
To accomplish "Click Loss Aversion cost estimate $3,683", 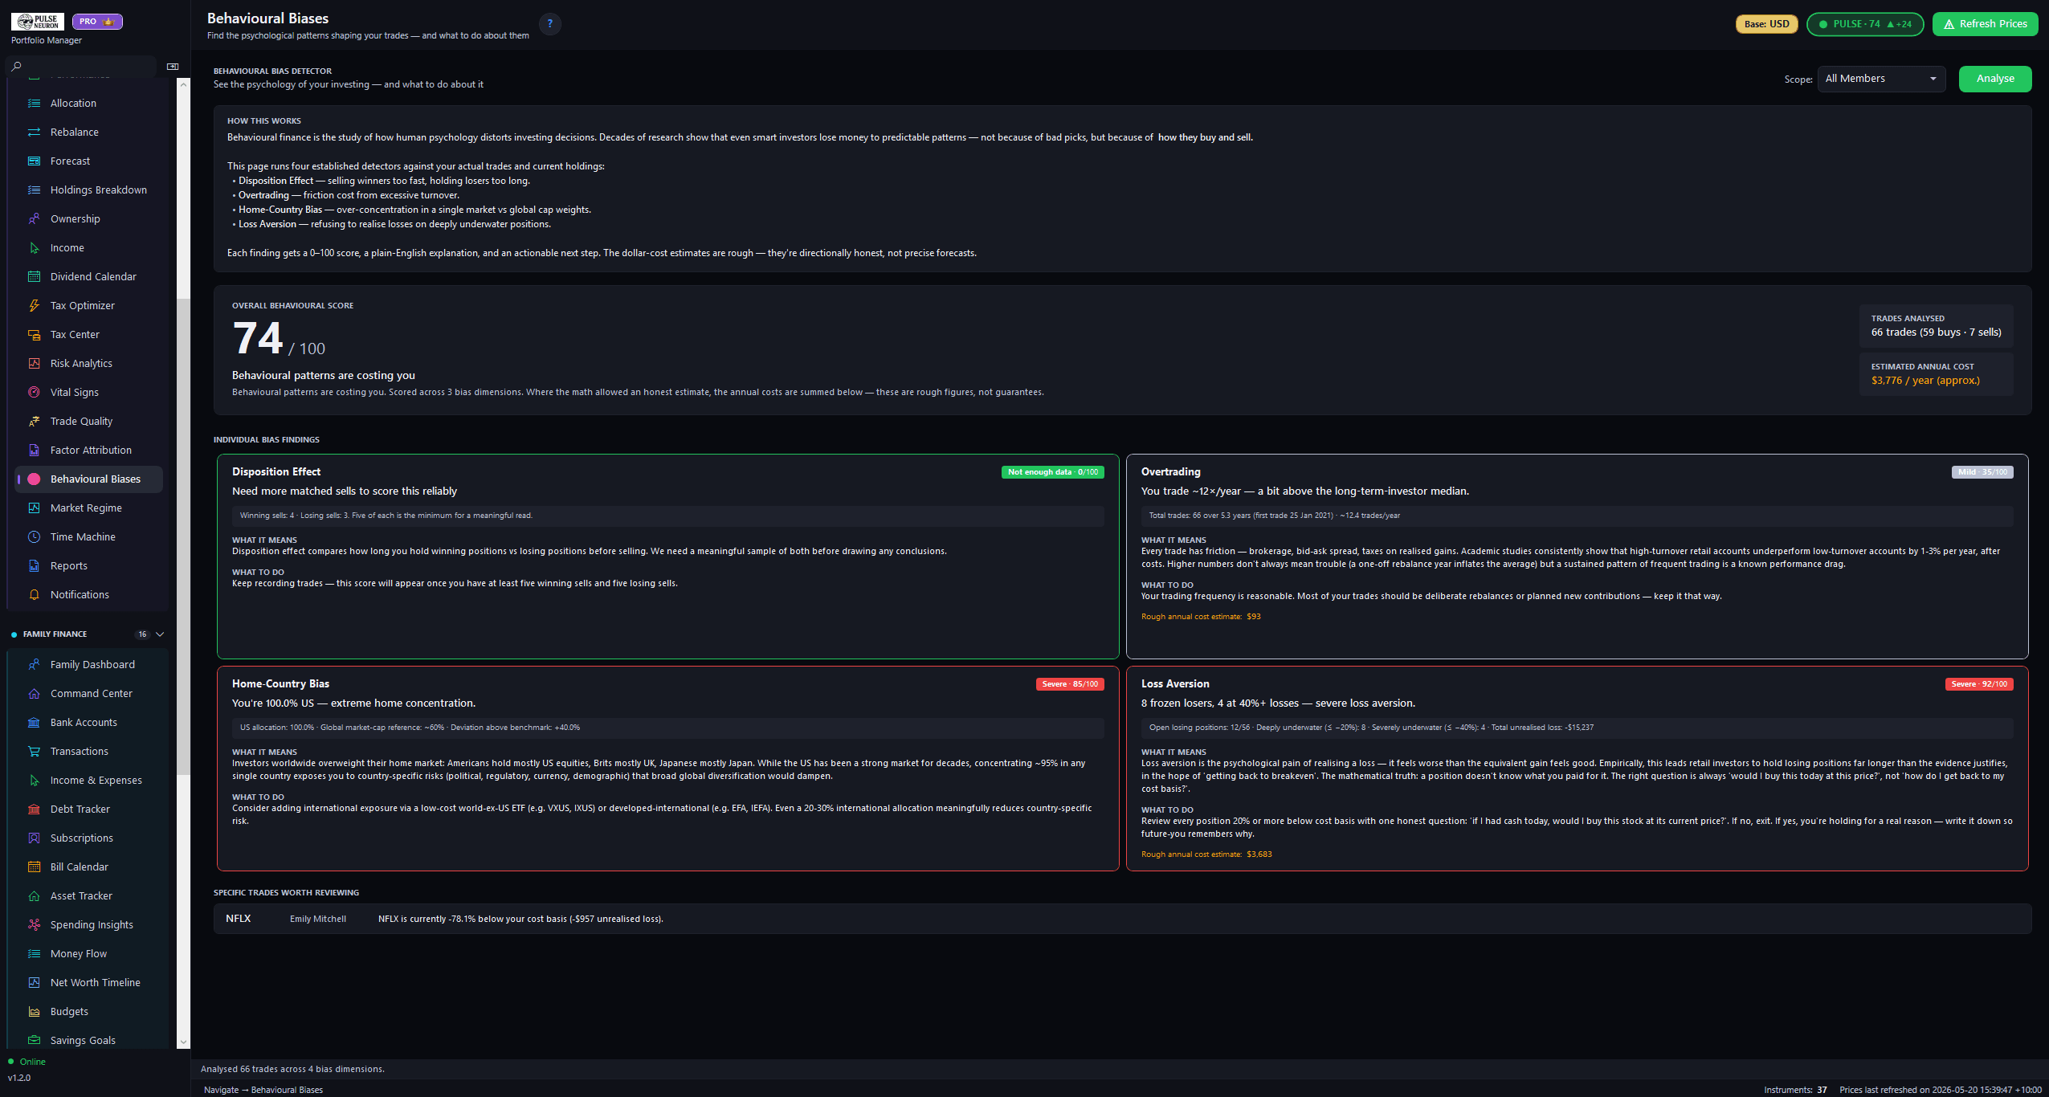I will [1259, 854].
